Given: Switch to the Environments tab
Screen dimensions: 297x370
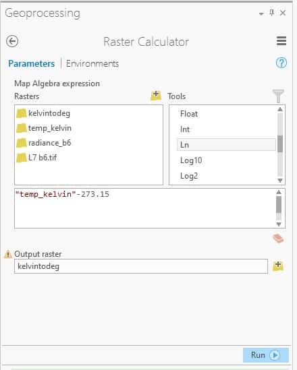Looking at the screenshot, I should pos(92,64).
